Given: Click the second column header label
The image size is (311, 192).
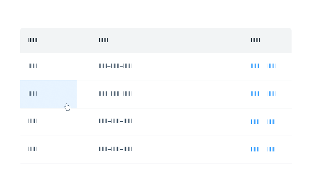Looking at the screenshot, I should pos(103,40).
